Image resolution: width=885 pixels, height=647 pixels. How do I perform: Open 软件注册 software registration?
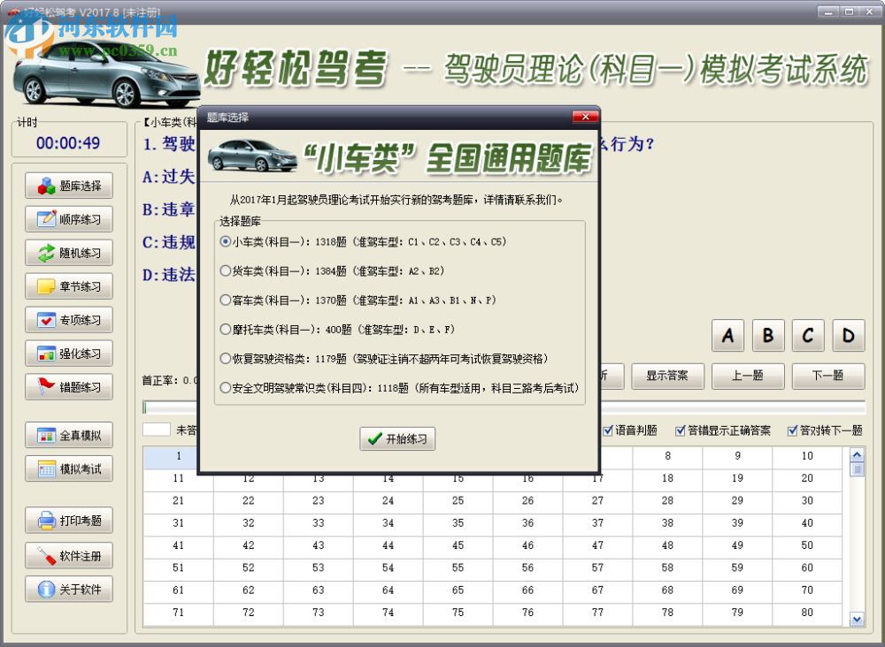68,555
